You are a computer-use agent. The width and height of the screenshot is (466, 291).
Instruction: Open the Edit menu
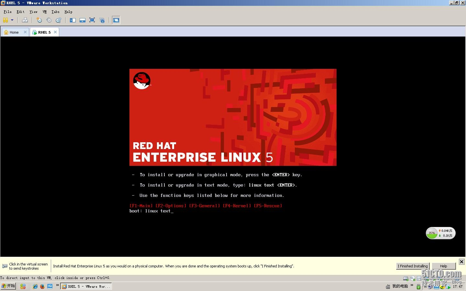20,12
